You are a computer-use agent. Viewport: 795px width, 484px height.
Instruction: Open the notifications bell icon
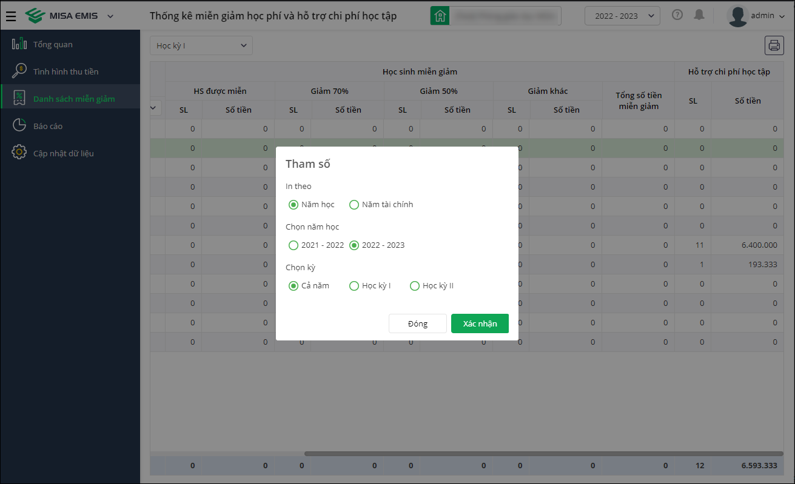pos(699,15)
